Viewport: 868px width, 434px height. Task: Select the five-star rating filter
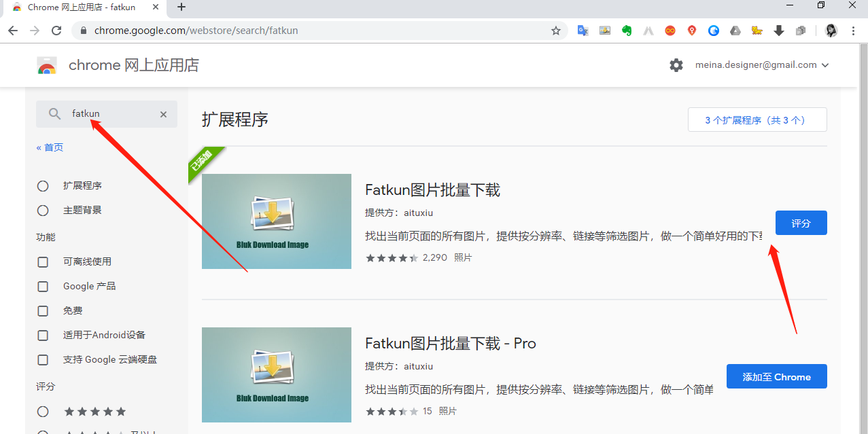pos(43,412)
